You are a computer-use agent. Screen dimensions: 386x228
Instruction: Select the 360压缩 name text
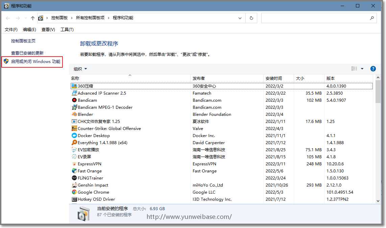(86, 86)
